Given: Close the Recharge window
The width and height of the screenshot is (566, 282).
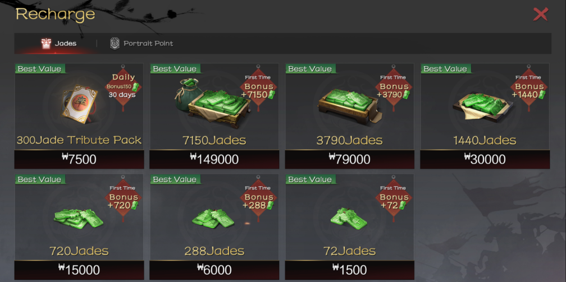Looking at the screenshot, I should tap(540, 15).
